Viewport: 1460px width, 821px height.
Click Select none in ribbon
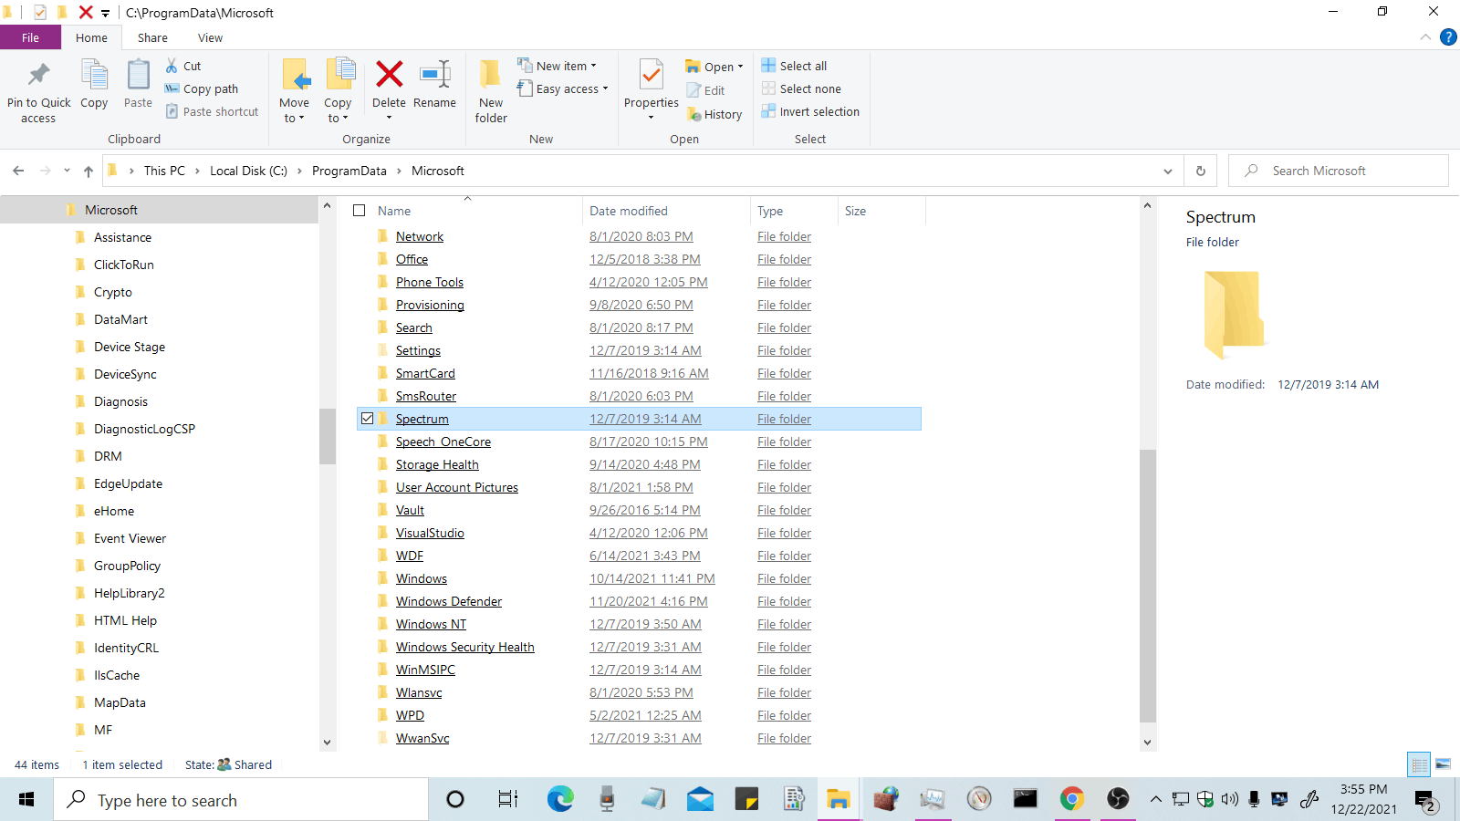802,88
